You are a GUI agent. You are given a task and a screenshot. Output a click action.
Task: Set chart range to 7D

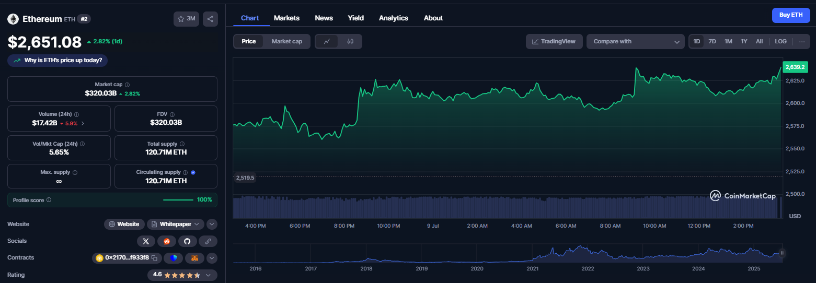(712, 41)
